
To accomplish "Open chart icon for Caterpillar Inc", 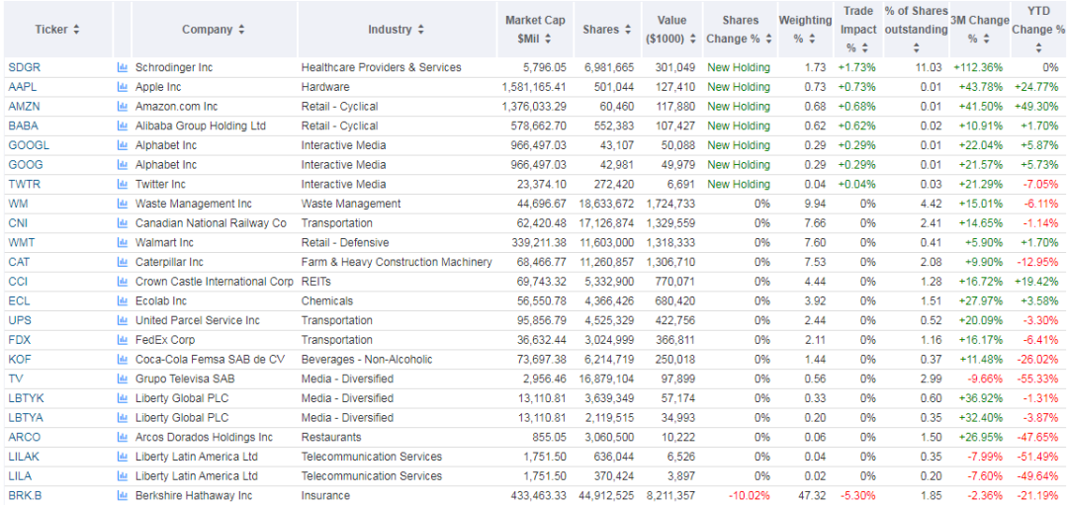I will point(123,262).
